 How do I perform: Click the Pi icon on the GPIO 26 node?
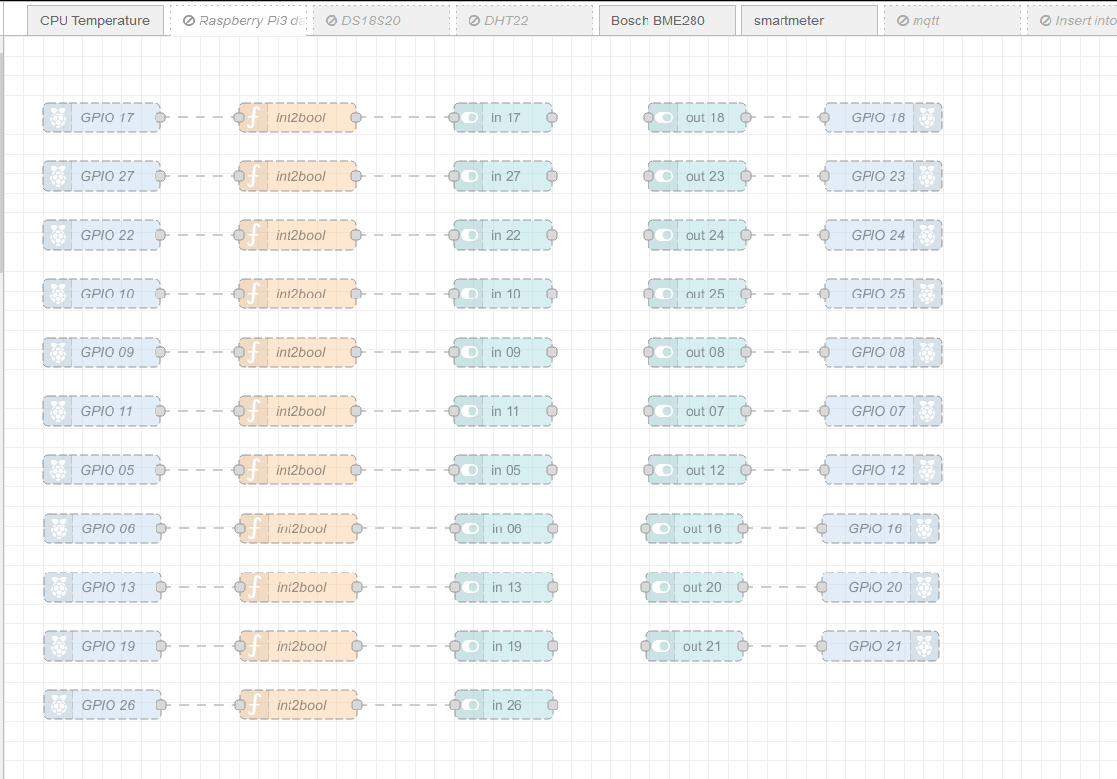pyautogui.click(x=58, y=705)
